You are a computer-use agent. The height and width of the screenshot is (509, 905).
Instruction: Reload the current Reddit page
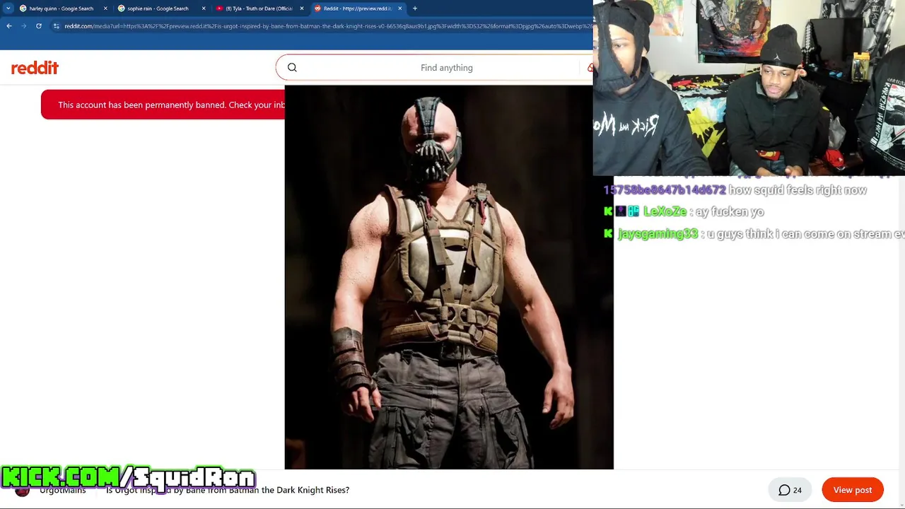38,26
